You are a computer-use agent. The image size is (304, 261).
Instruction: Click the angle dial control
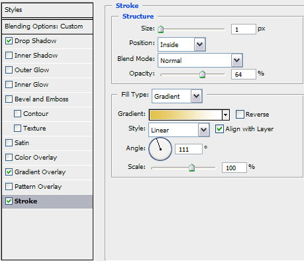160,149
